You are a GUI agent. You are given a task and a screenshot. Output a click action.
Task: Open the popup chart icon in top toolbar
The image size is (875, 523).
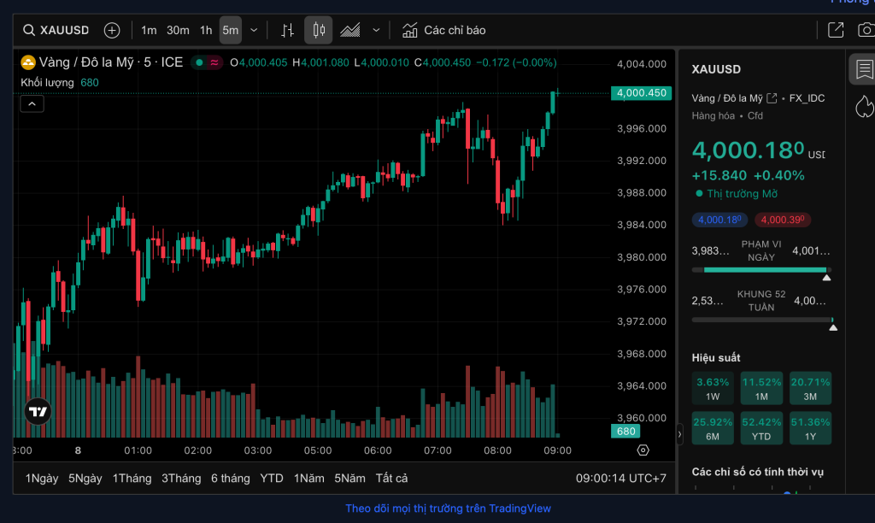pos(836,30)
